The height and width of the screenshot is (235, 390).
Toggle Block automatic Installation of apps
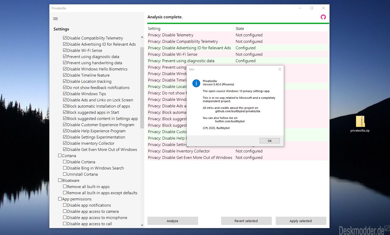pyautogui.click(x=65, y=106)
